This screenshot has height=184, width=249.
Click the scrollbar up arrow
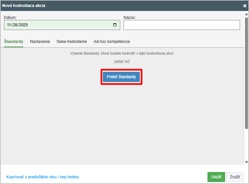(246, 14)
